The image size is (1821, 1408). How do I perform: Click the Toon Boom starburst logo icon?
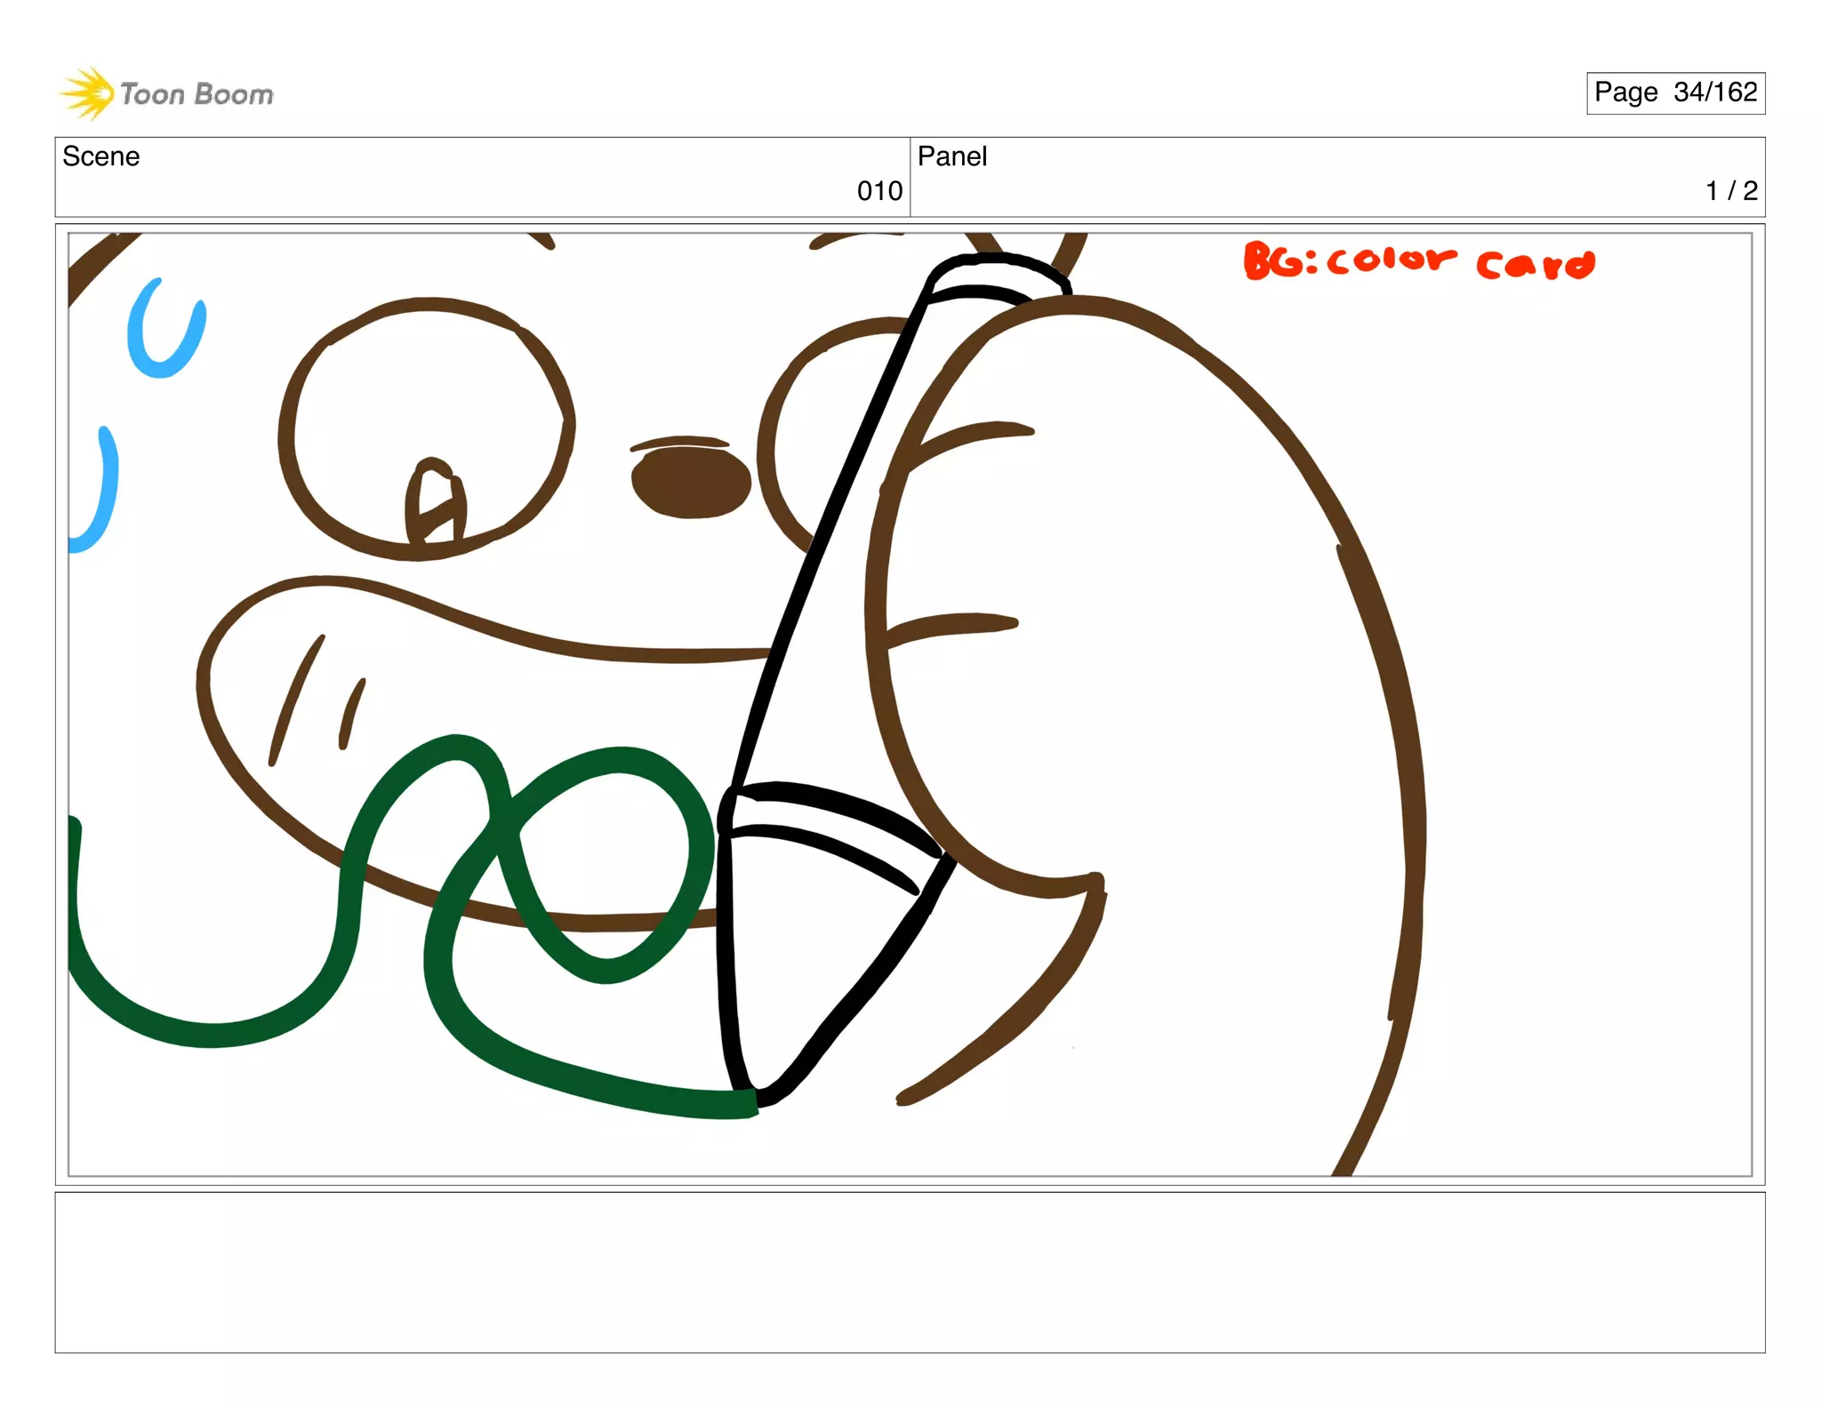click(87, 92)
